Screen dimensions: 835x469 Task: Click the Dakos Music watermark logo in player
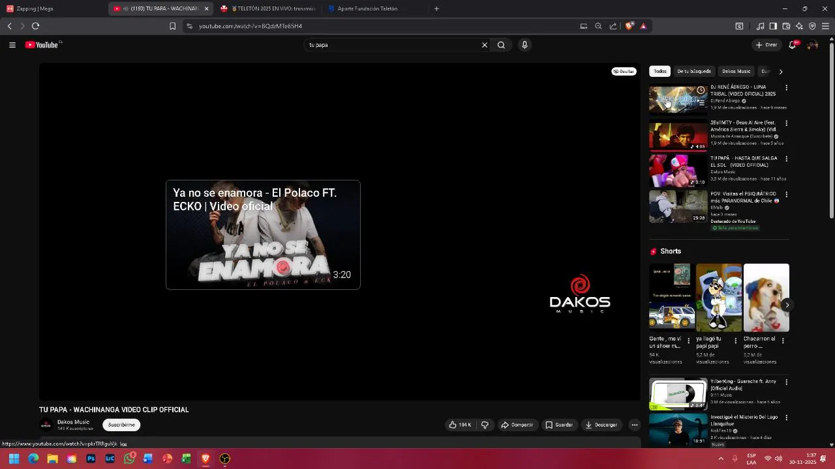(x=580, y=294)
